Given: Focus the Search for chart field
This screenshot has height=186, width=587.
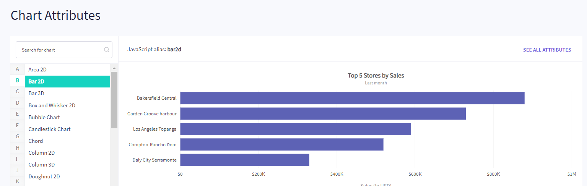Looking at the screenshot, I should pos(64,50).
